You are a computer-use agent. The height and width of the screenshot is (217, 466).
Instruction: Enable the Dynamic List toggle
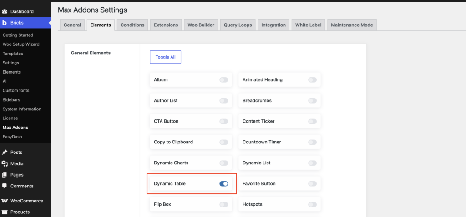[x=312, y=163]
